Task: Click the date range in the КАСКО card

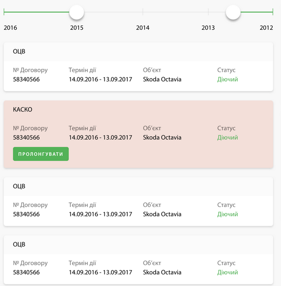Action: coord(100,138)
